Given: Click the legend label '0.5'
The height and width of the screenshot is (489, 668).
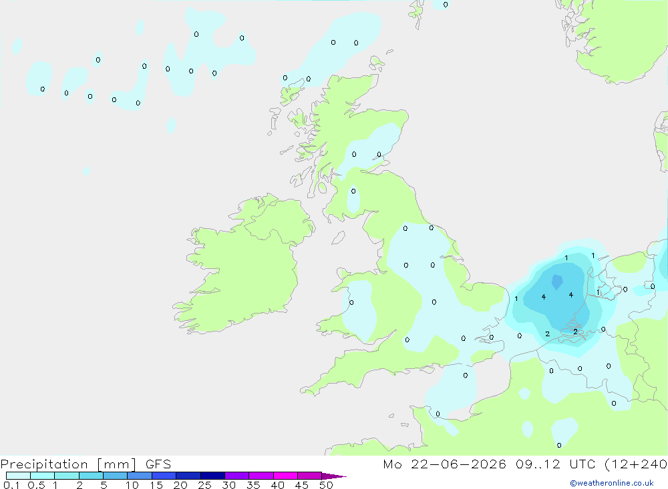Looking at the screenshot, I should point(36,485).
